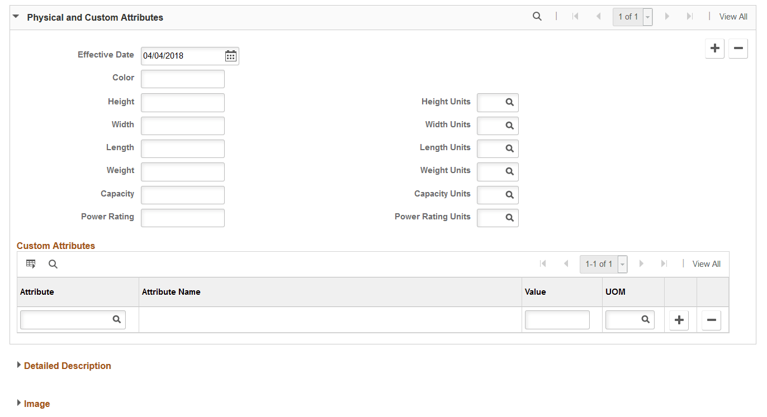Open the Power Rating Units lookup
Screen dimensions: 767x417
(510, 218)
